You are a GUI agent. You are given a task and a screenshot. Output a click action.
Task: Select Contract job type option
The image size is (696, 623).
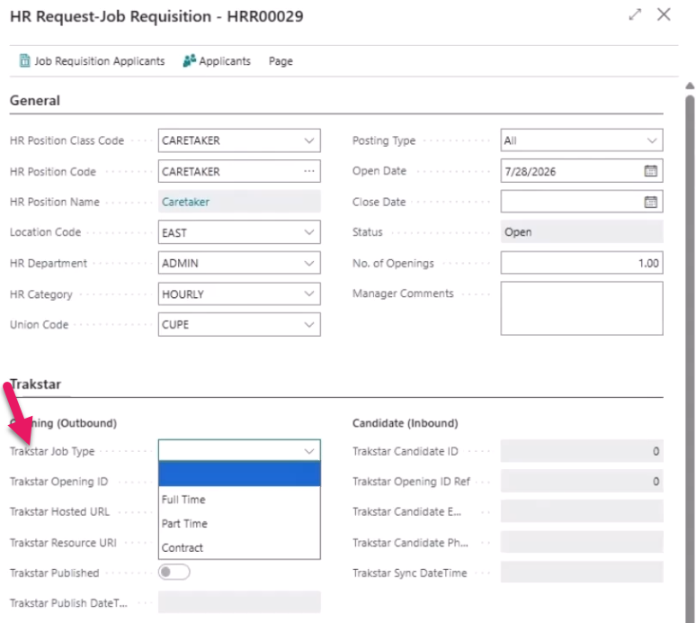tap(239, 547)
